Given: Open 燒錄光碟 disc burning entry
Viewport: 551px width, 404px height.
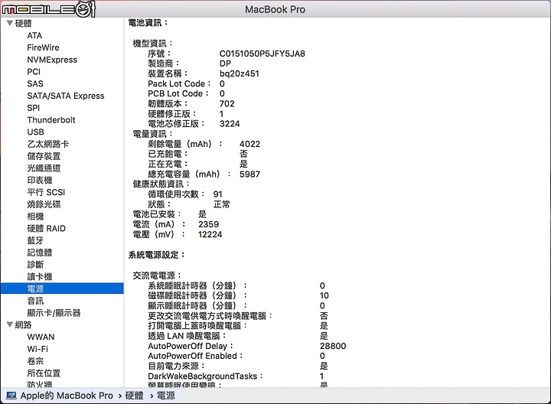Looking at the screenshot, I should click(x=44, y=204).
